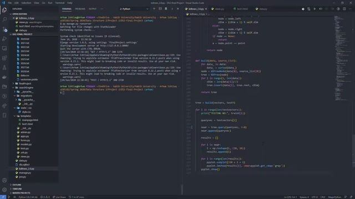Image resolution: width=355 pixels, height=199 pixels.
Task: Click Live Share in the status bar
Action: coord(59,197)
